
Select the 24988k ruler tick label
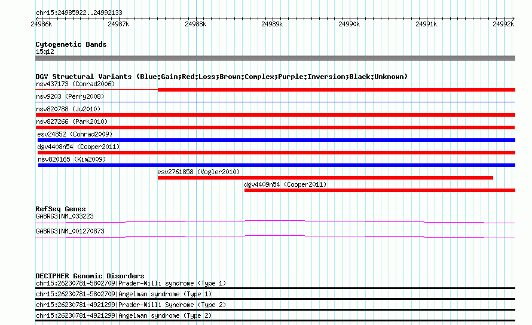[x=195, y=24]
